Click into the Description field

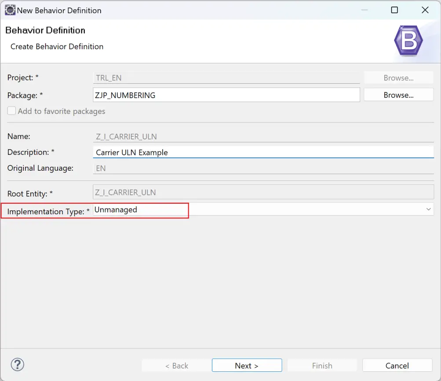coord(263,152)
